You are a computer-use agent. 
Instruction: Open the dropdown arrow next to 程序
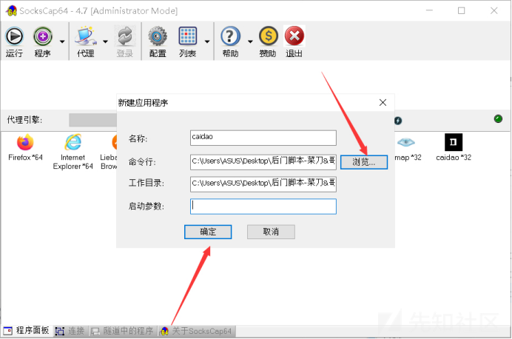[x=62, y=41]
